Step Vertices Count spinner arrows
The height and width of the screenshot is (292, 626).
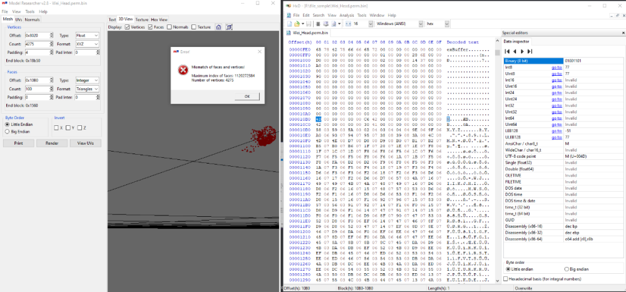point(51,44)
